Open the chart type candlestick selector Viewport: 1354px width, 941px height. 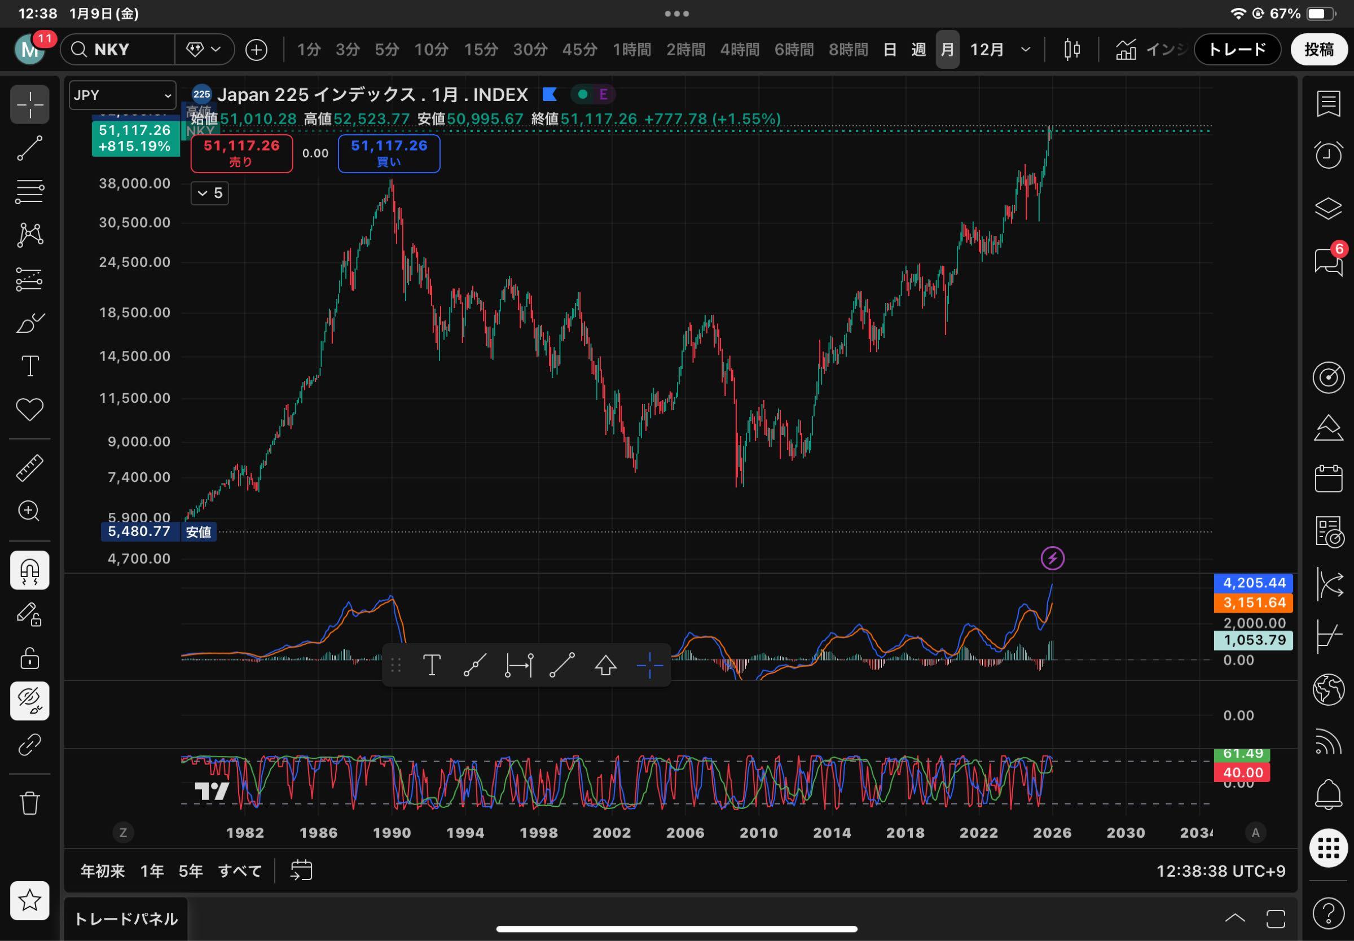point(1072,50)
